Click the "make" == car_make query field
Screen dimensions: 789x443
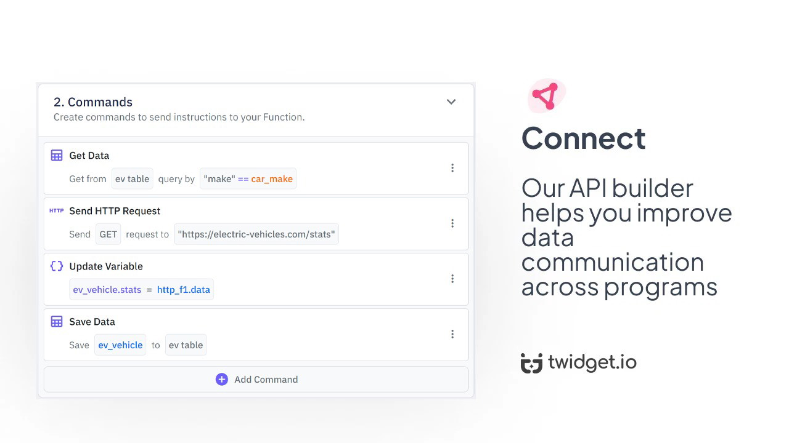click(x=248, y=179)
